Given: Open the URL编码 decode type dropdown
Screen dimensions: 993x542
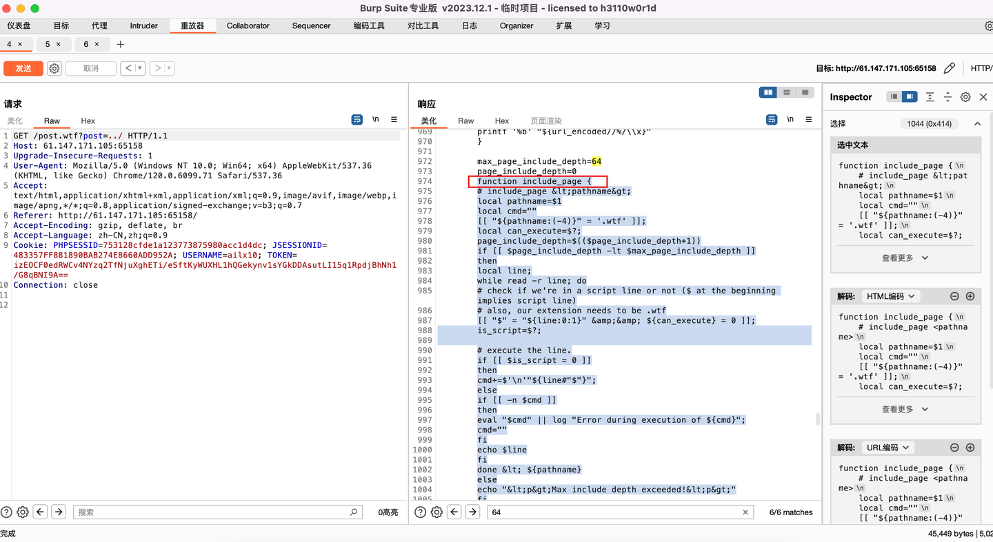Looking at the screenshot, I should point(887,448).
